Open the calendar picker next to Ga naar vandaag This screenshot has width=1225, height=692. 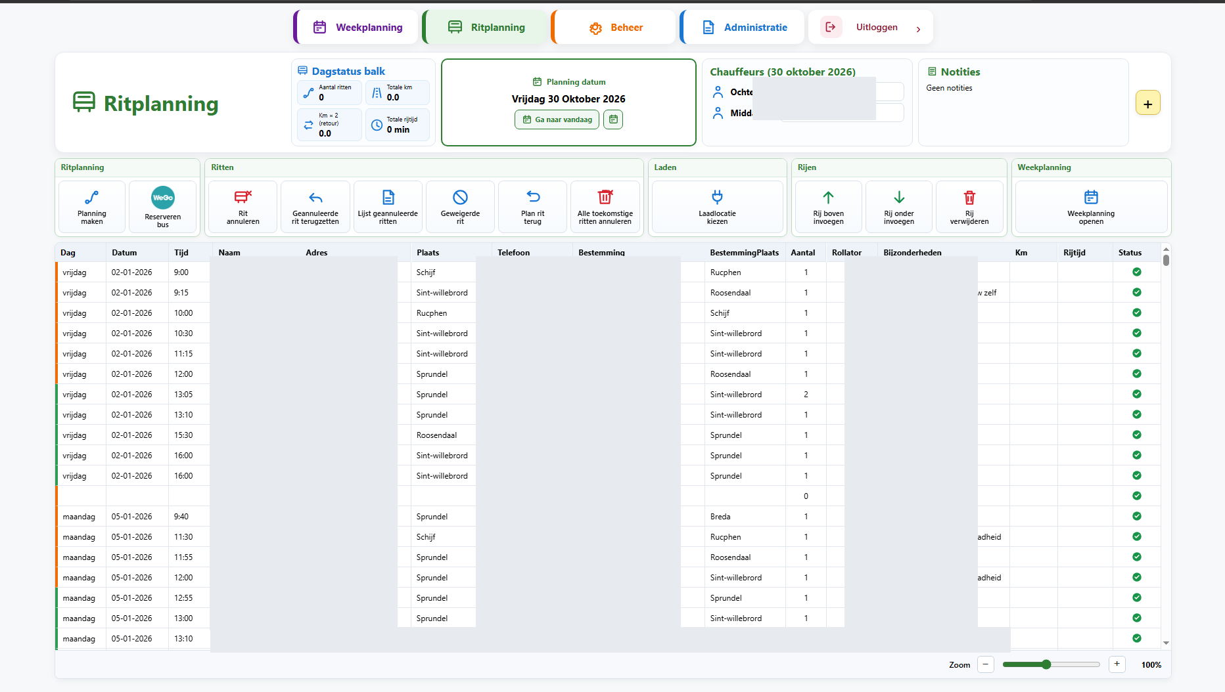613,119
